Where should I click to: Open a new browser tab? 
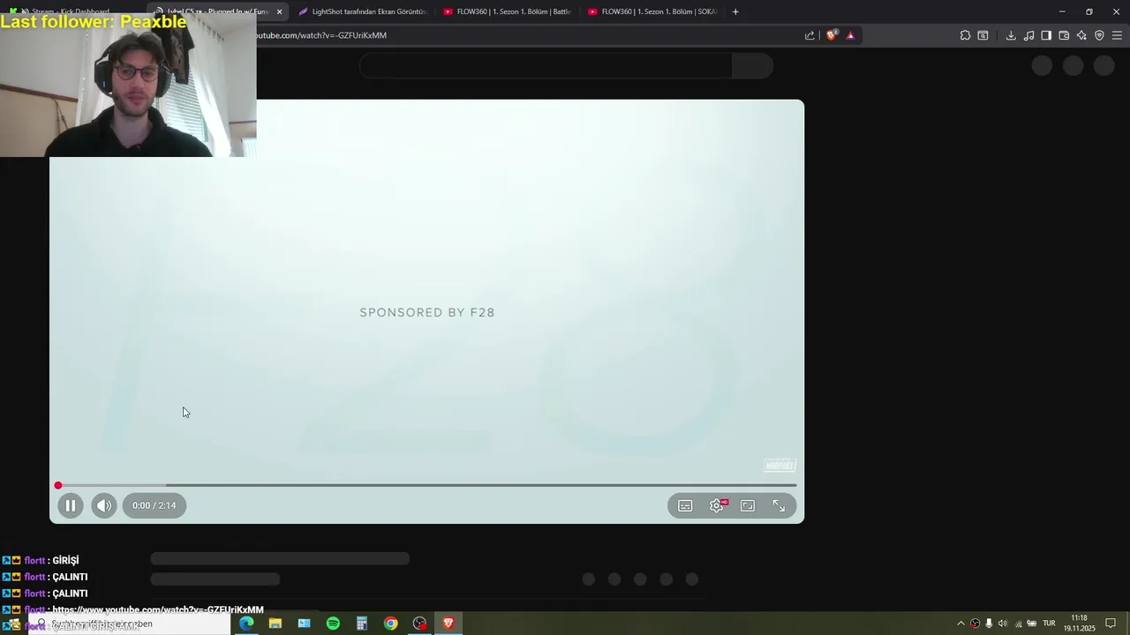(735, 11)
